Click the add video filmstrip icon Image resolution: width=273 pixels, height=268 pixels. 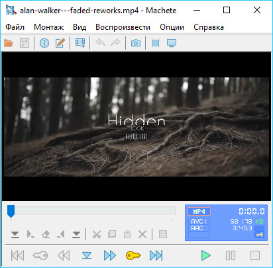(80, 43)
